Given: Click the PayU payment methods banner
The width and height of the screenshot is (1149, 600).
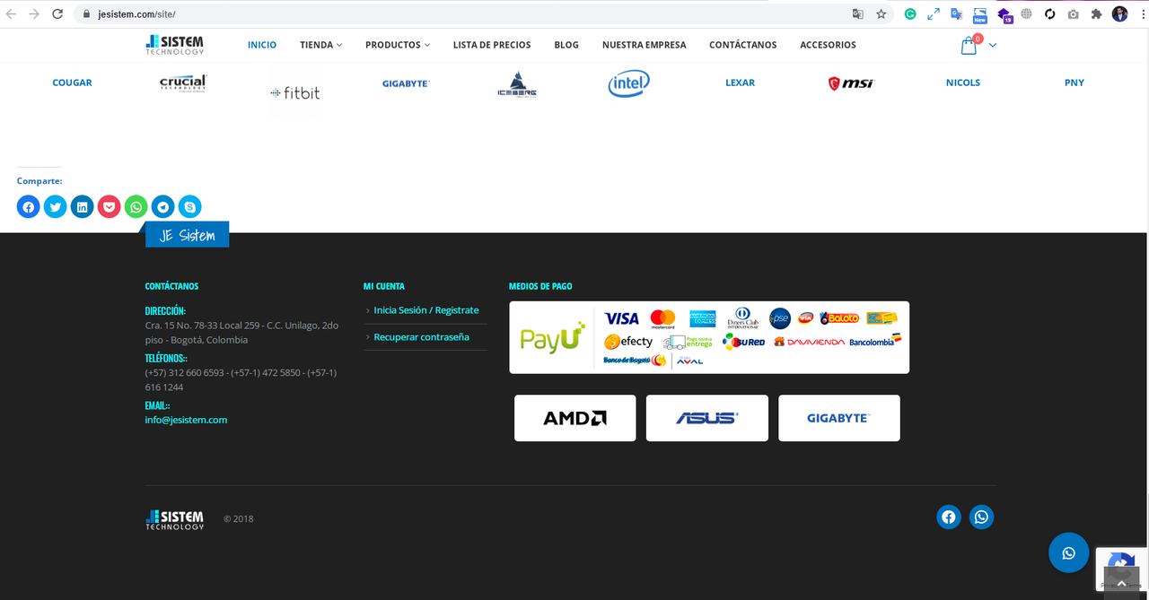Looking at the screenshot, I should tap(709, 337).
